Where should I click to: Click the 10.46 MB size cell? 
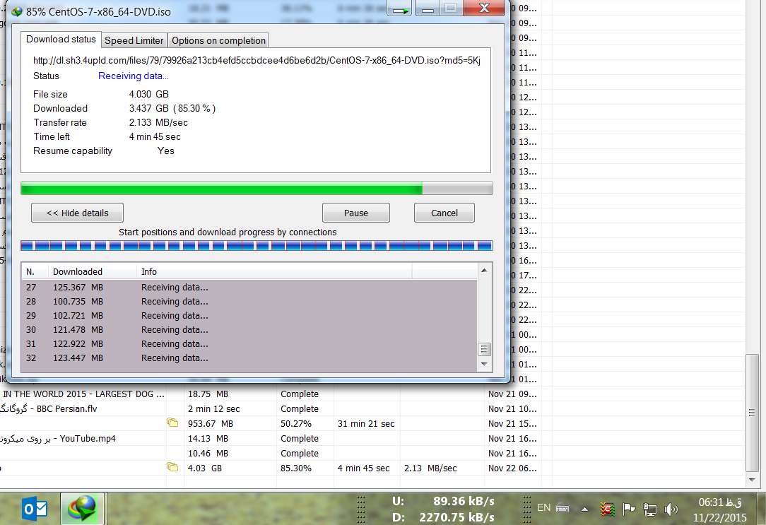click(208, 453)
